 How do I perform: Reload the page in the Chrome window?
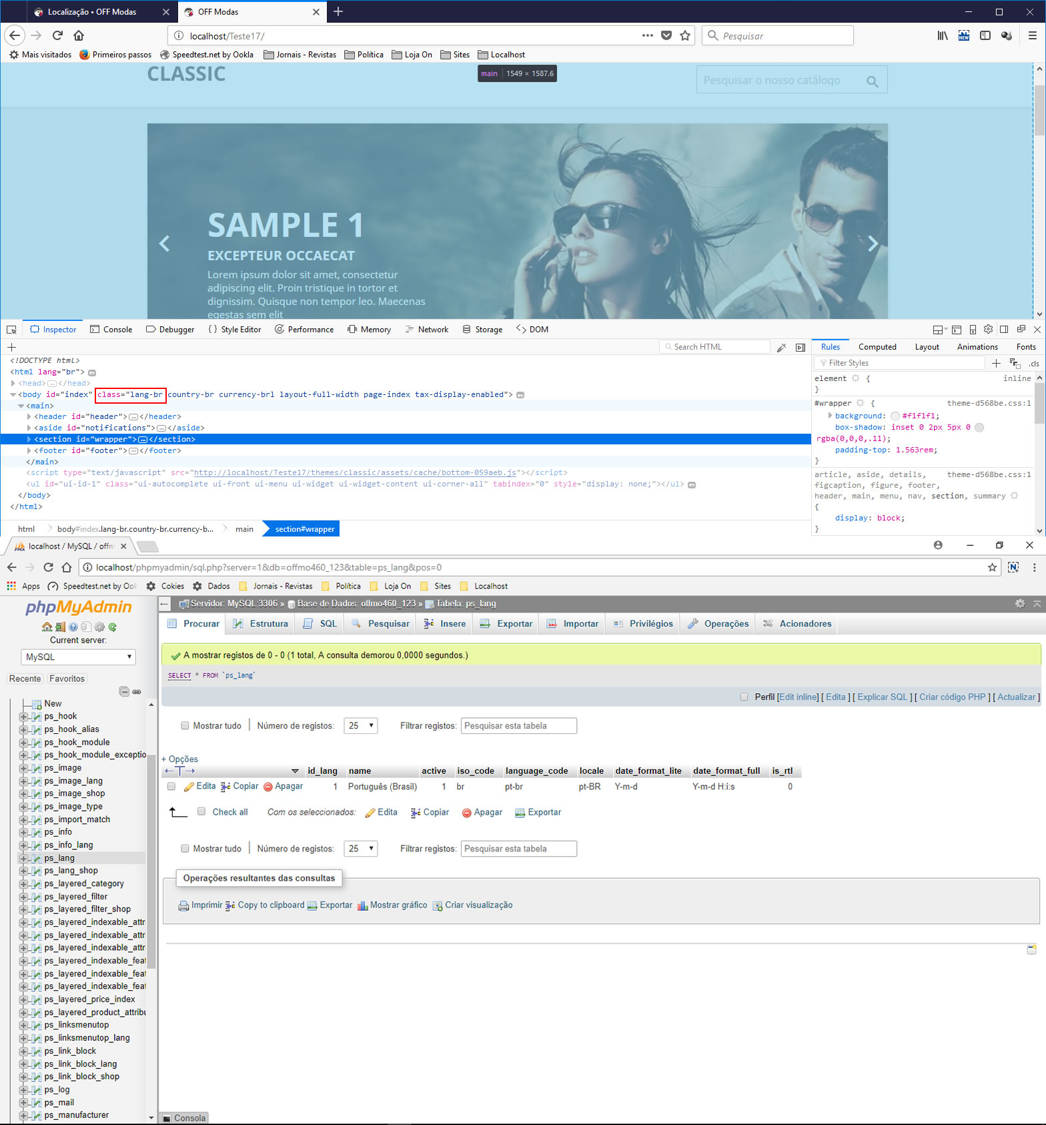48,567
